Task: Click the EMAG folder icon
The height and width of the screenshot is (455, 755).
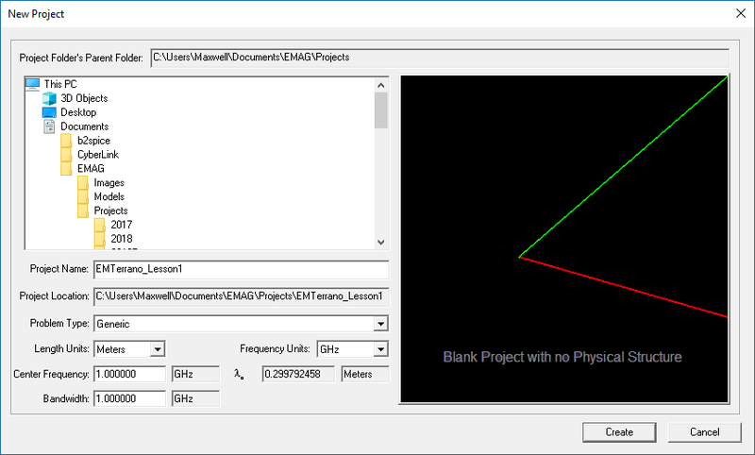Action: tap(66, 169)
